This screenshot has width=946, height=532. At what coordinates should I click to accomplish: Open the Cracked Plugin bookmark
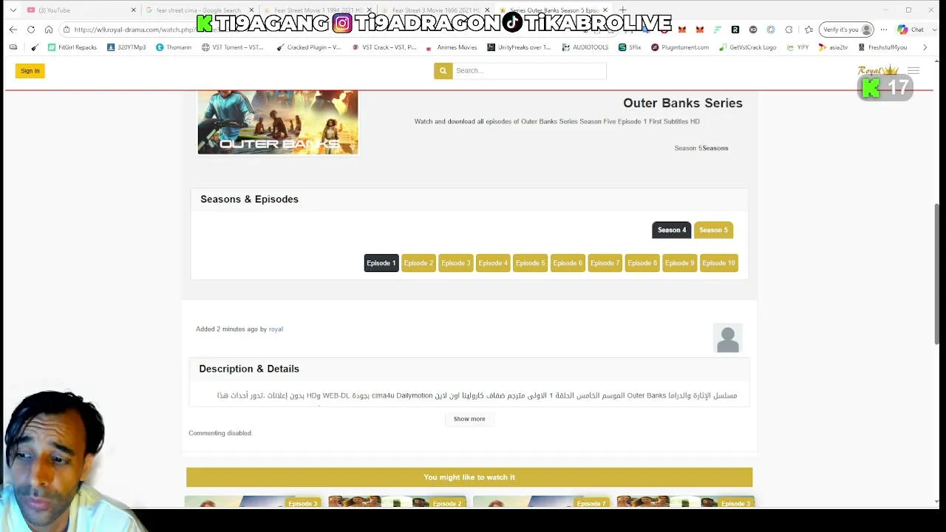tap(309, 47)
